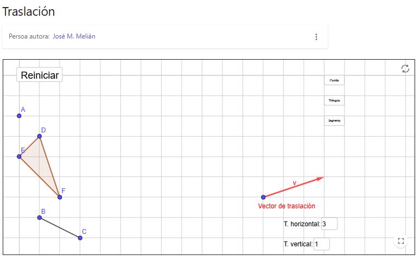Viewport: 420px width, 261px height.
Task: Open the three-dot options menu
Action: (316, 37)
